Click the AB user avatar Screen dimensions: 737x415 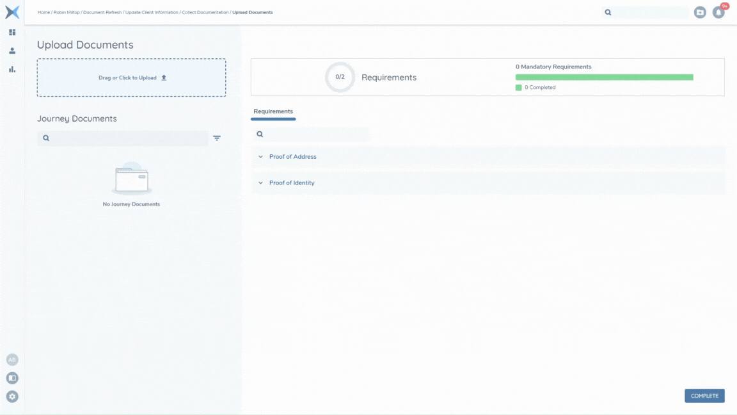click(12, 360)
